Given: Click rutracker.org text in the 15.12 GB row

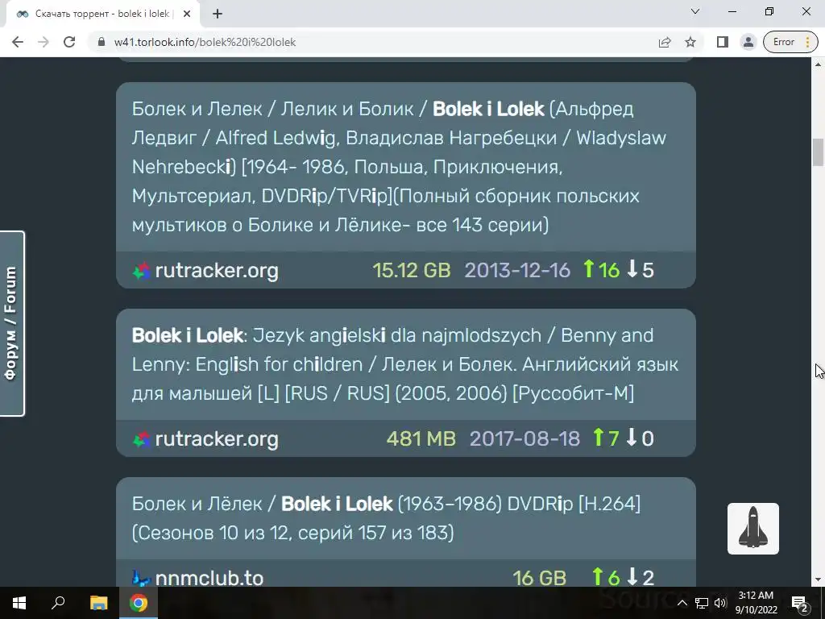Looking at the screenshot, I should (x=217, y=271).
